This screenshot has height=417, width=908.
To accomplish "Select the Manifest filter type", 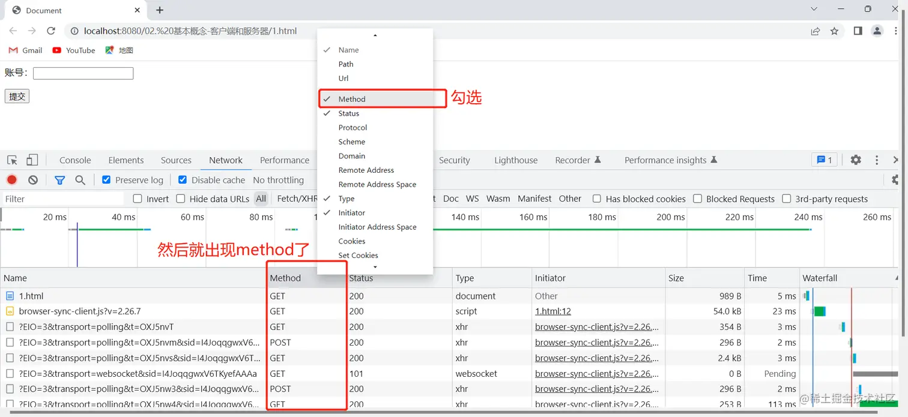I will (x=534, y=199).
